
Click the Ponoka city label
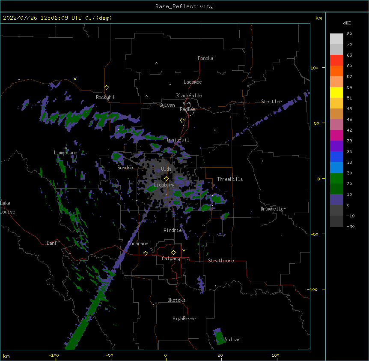pyautogui.click(x=205, y=58)
